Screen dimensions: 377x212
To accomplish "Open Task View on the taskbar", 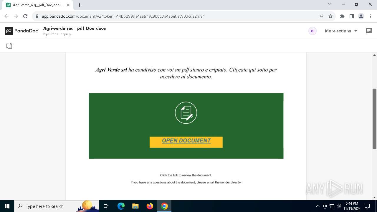I will click(106, 206).
